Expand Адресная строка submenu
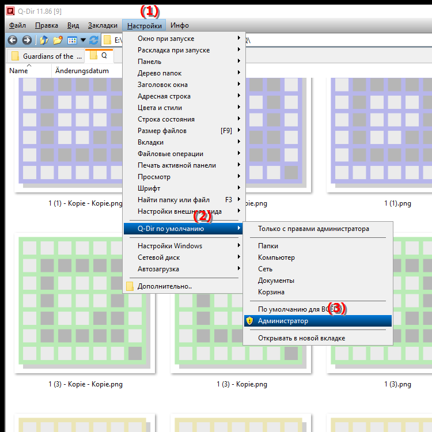432x432 pixels. pos(183,96)
